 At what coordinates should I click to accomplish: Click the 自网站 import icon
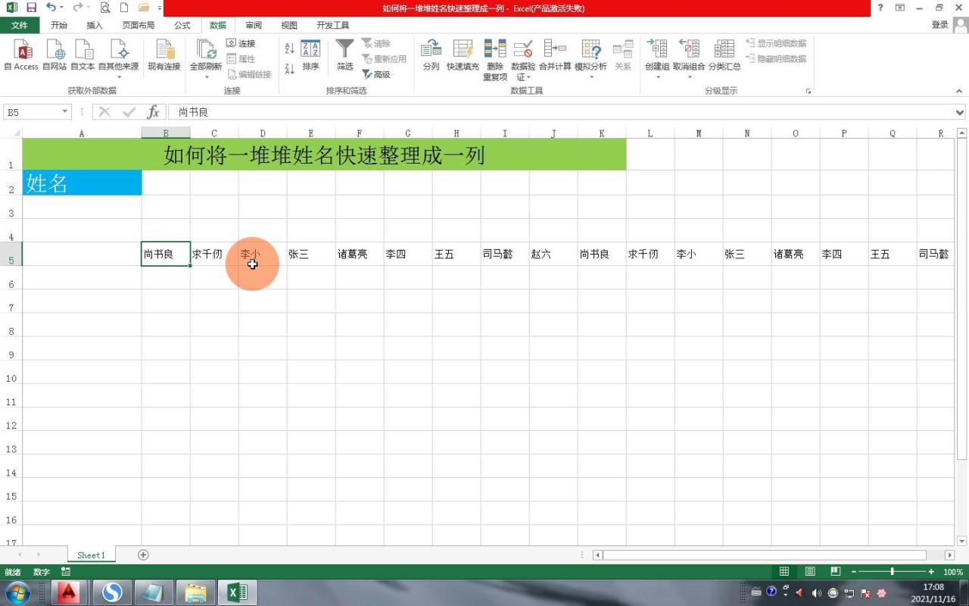(x=55, y=55)
